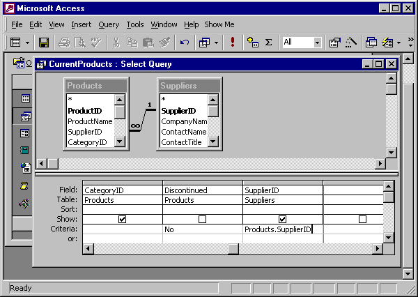The height and width of the screenshot is (297, 418).
Task: Uncheck Show box for CategoryID column
Action: [x=123, y=219]
